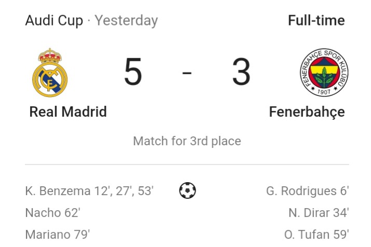Click the soccer ball goals icon

pyautogui.click(x=187, y=190)
